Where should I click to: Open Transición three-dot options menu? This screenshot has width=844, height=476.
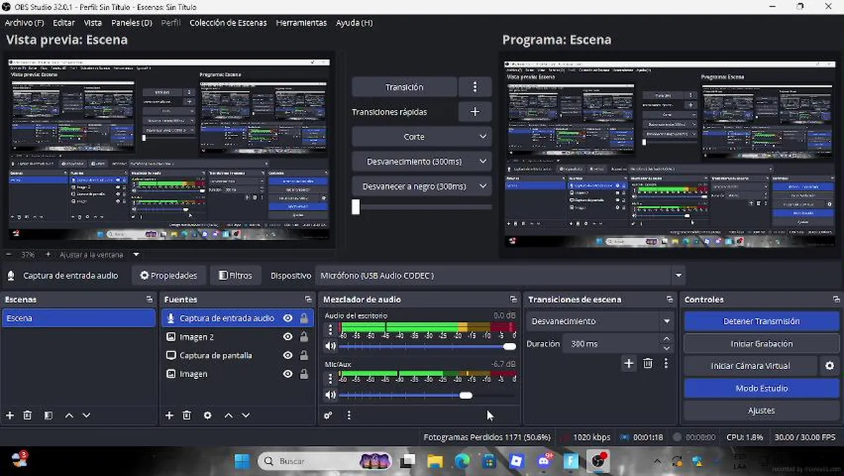[475, 87]
